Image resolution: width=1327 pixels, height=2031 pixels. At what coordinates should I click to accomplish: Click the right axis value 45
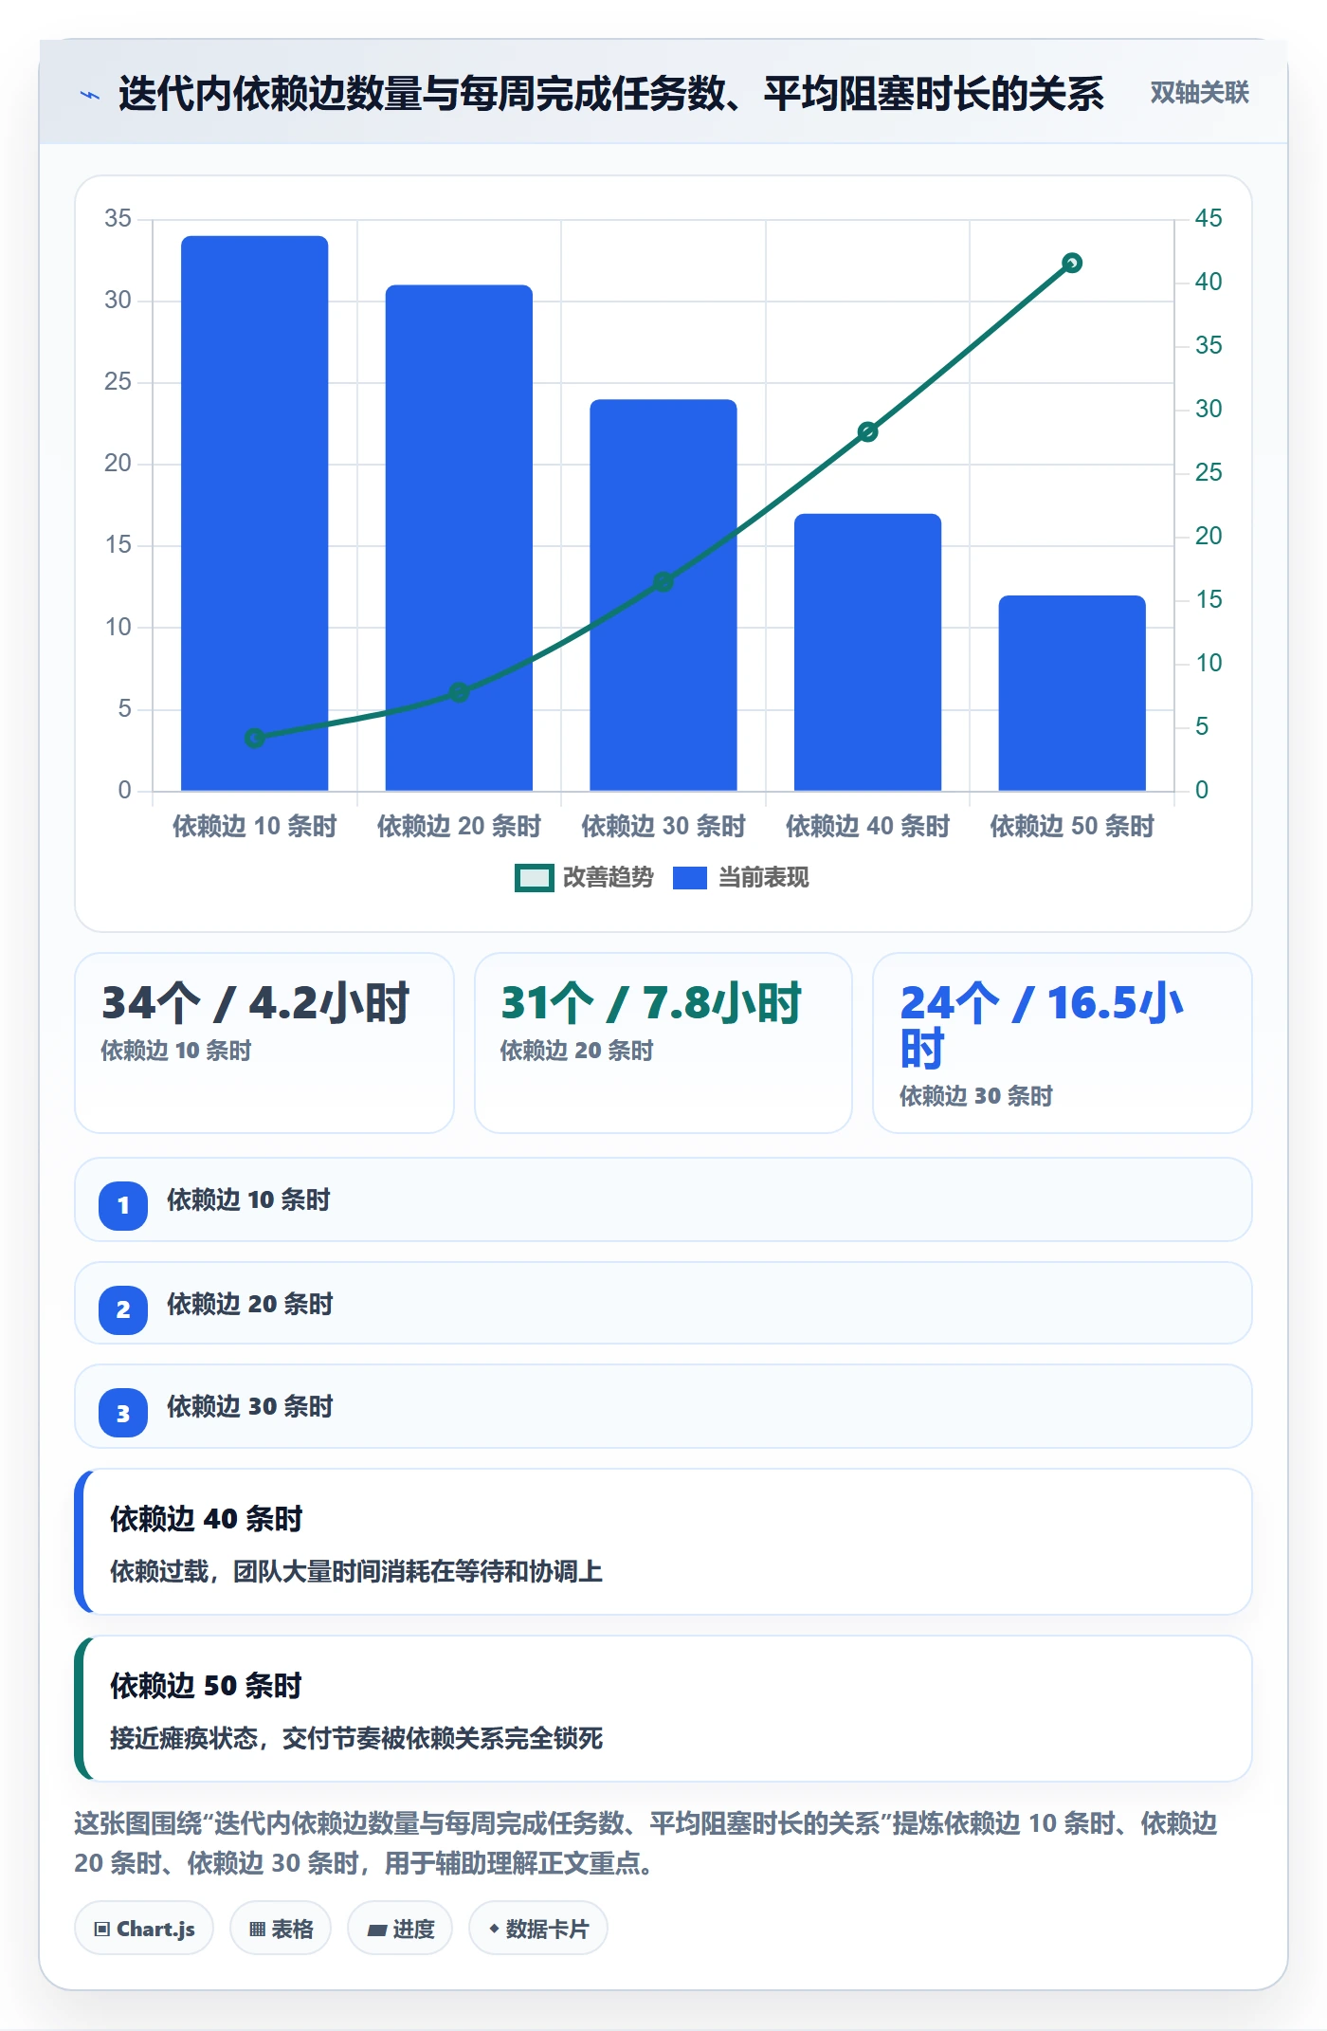tap(1209, 218)
